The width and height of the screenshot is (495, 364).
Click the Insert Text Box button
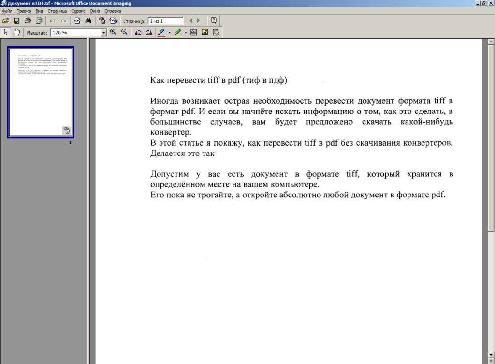coord(194,32)
